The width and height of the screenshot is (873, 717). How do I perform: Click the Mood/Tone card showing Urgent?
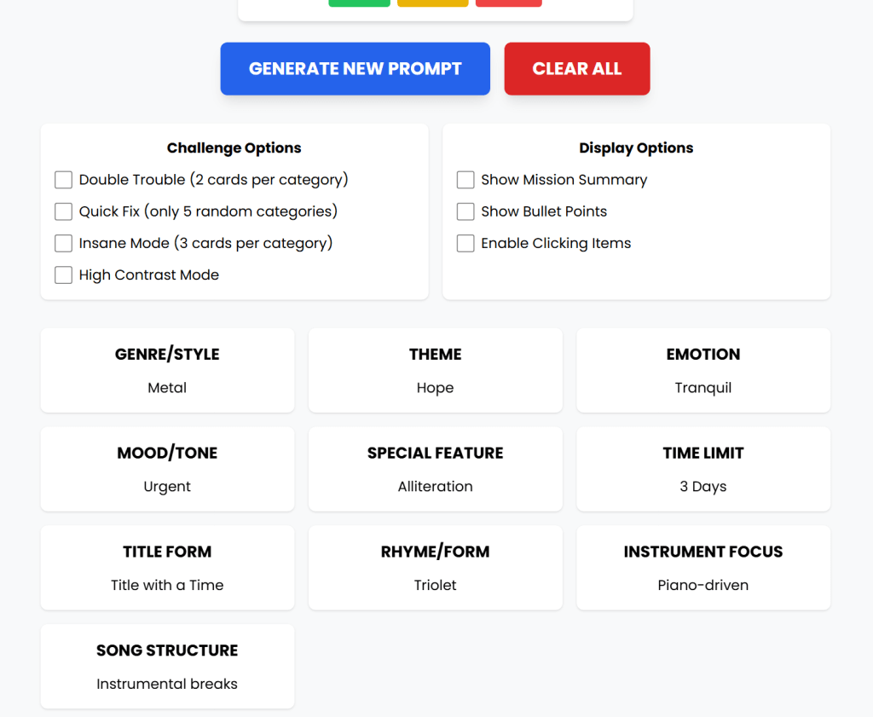[x=167, y=469]
